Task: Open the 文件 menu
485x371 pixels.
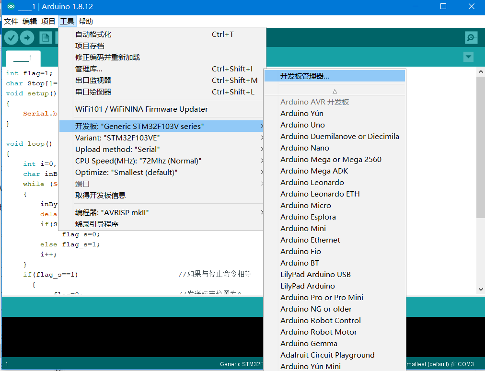Action: pyautogui.click(x=11, y=22)
